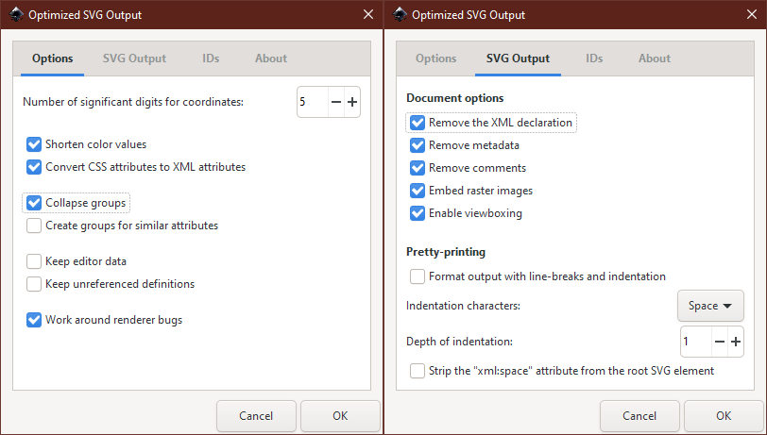Select SVG Output tab in left dialog

[134, 59]
